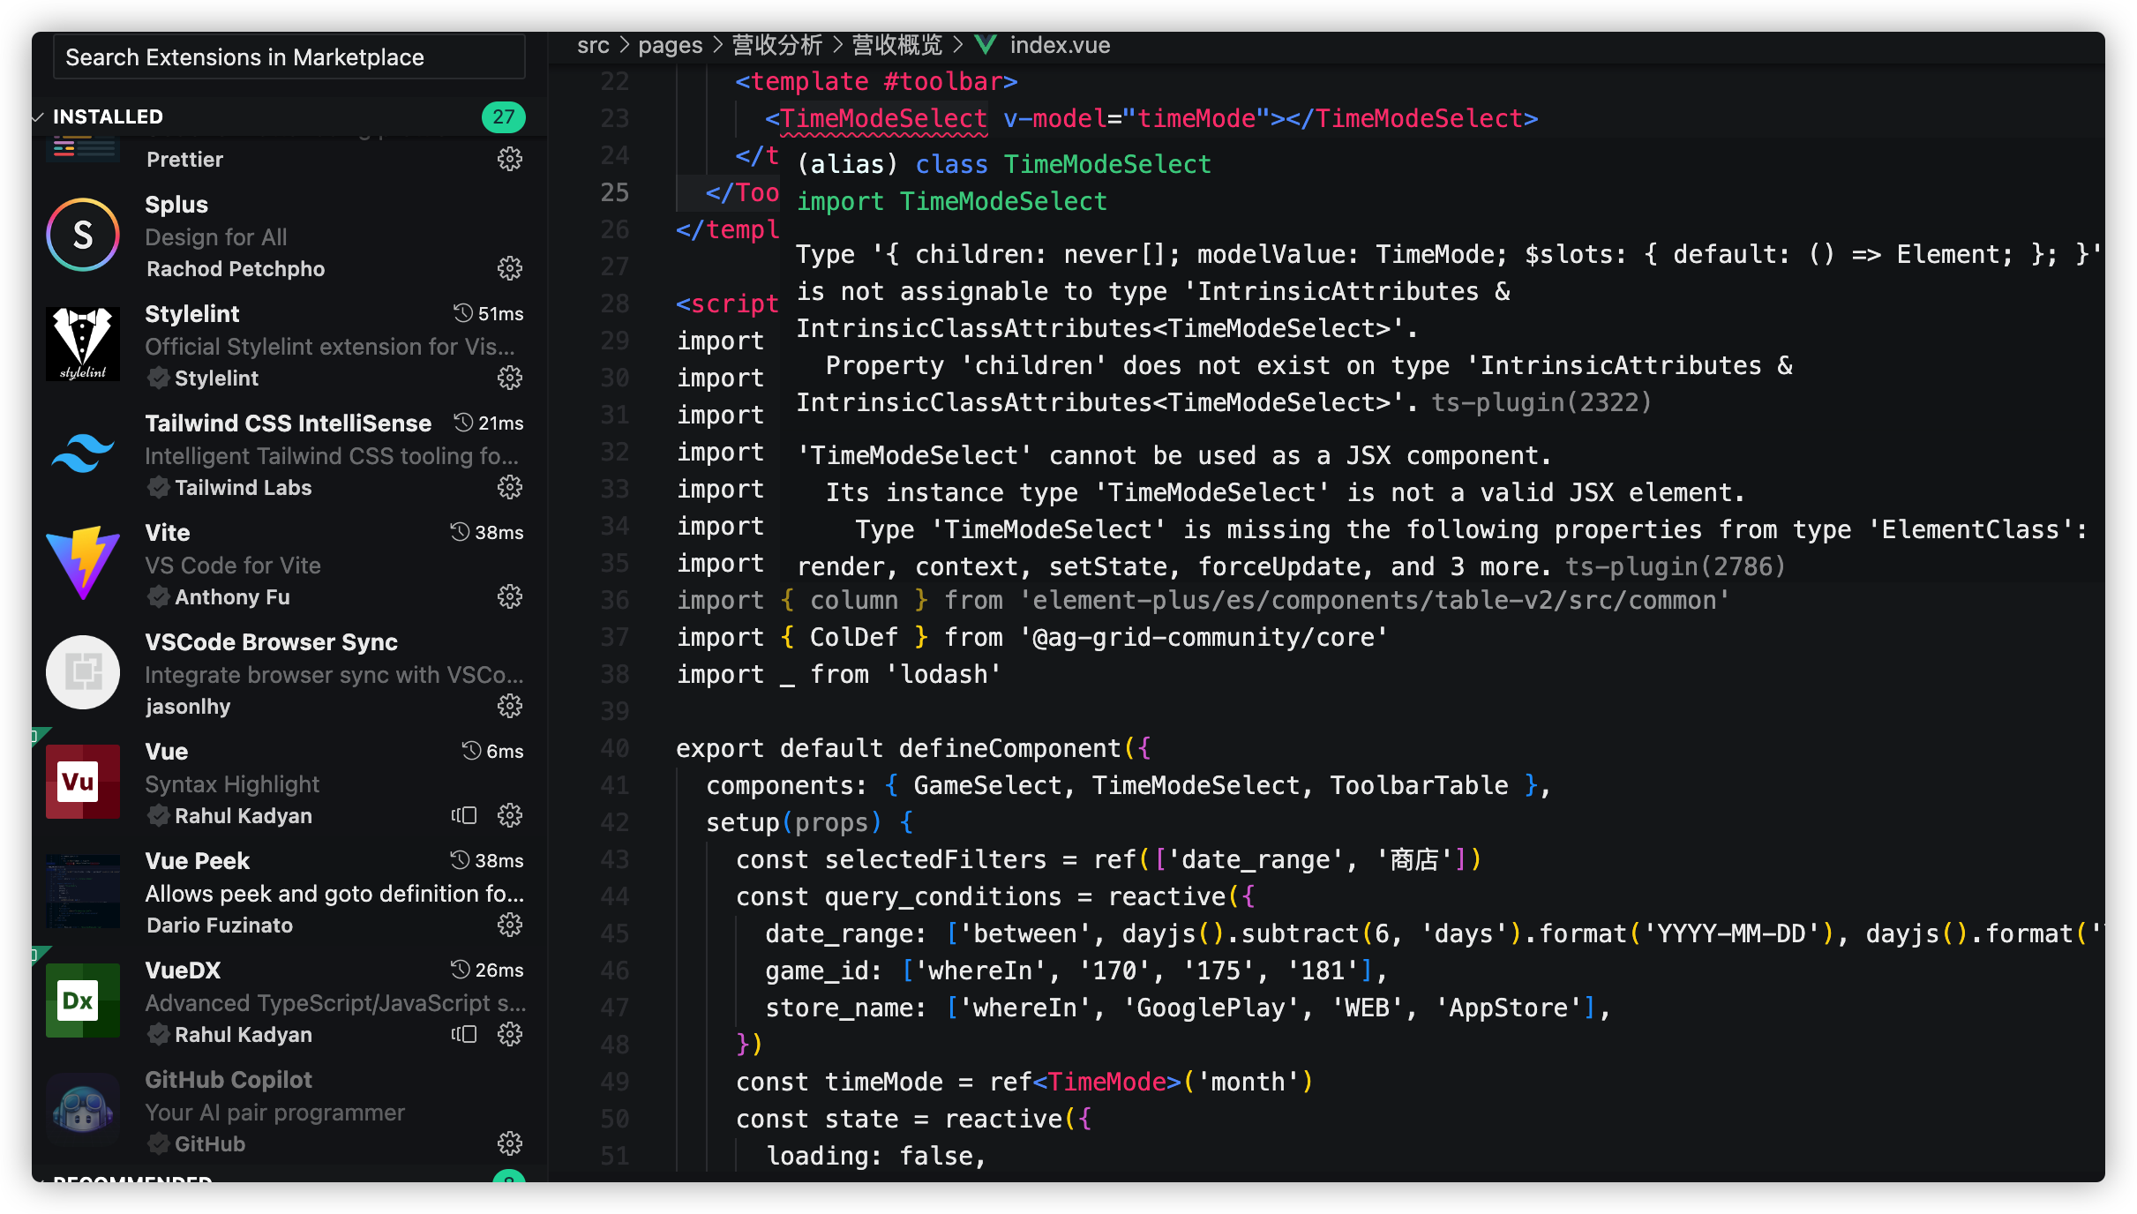Click line number 25 in the gutter

pyautogui.click(x=615, y=192)
